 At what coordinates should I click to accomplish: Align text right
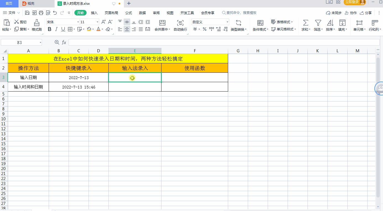coord(134,29)
